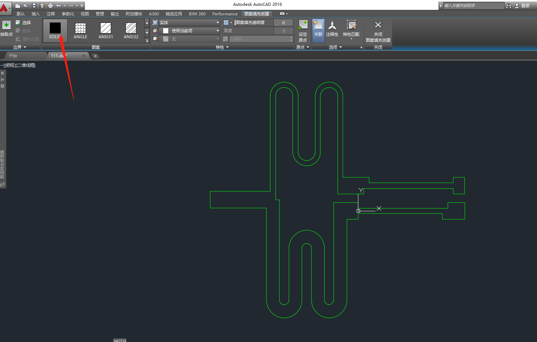Switch to the 参数化 ribbon tab
This screenshot has width=537, height=342.
[x=68, y=14]
